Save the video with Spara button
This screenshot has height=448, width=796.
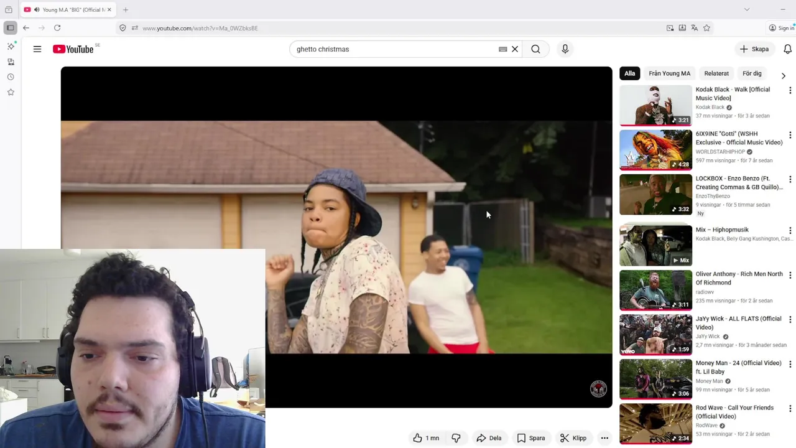click(531, 438)
